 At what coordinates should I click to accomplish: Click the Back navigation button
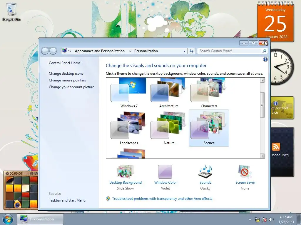(45, 51)
